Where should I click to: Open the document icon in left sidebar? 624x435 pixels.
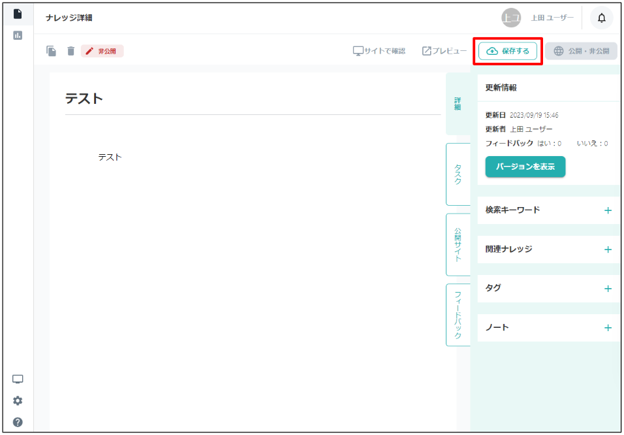[18, 14]
